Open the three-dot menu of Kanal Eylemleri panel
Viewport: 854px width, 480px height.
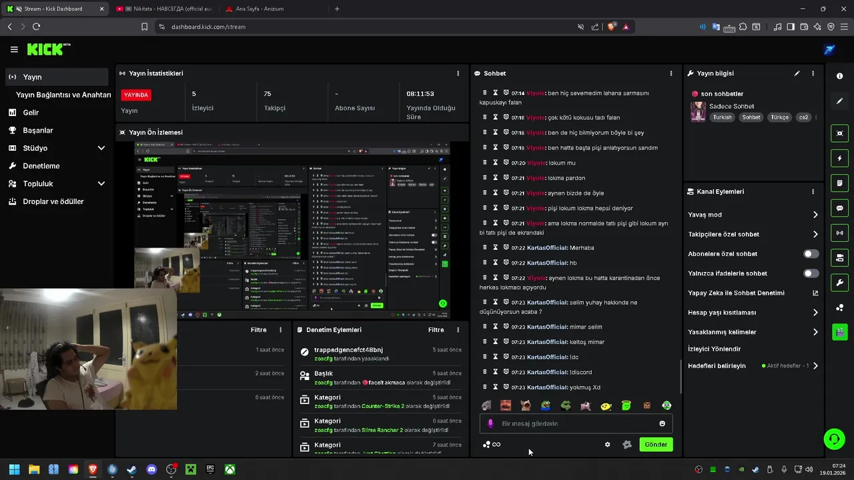click(813, 191)
